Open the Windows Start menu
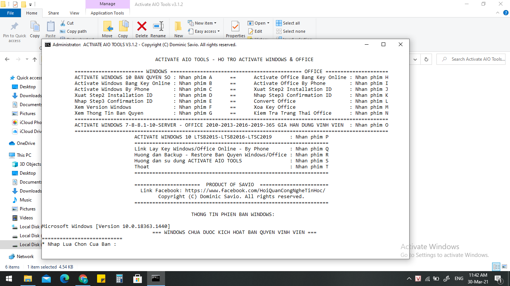Viewport: 510px width, 286px height. (x=9, y=279)
